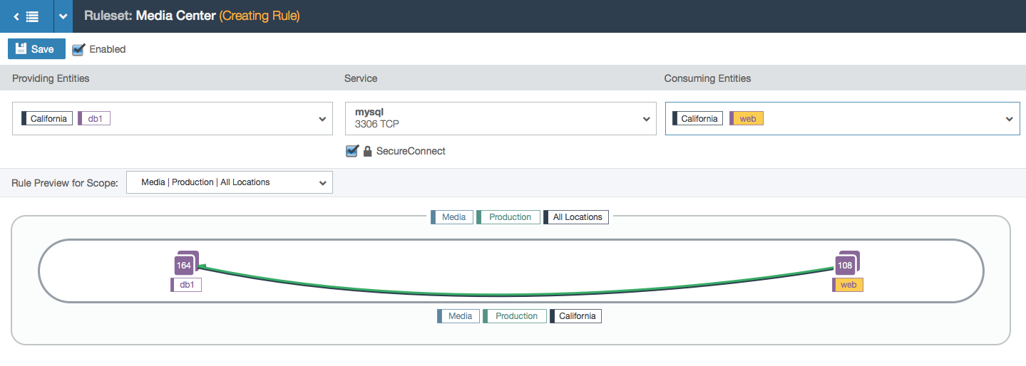This screenshot has height=366, width=1026.
Task: Click the SecureConnect lock icon
Action: click(368, 151)
